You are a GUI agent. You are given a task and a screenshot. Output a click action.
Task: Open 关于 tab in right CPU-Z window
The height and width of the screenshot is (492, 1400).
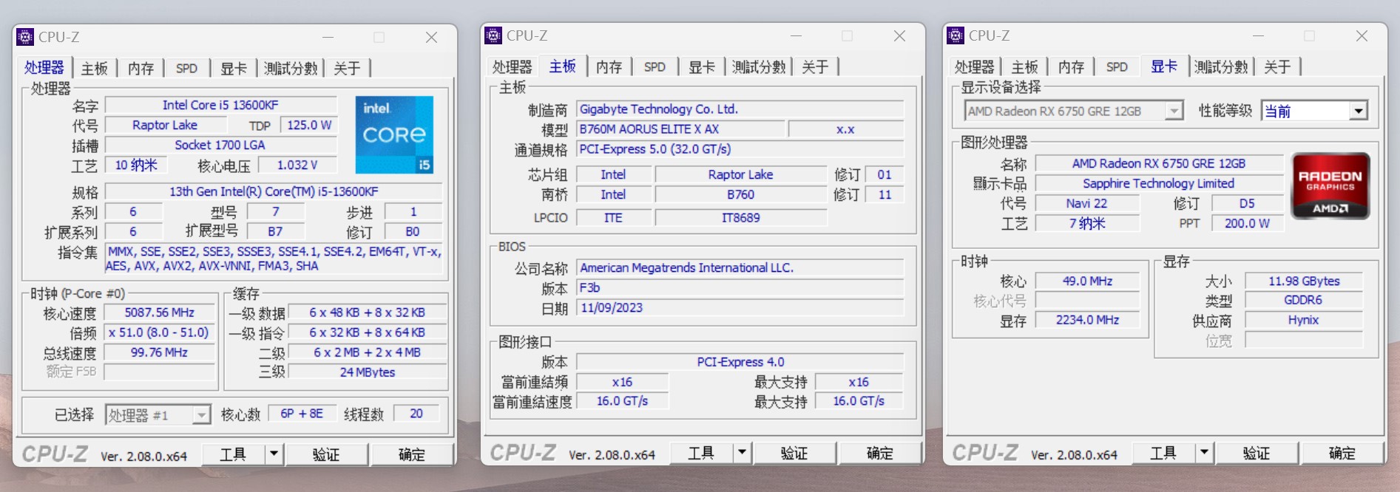coord(1277,67)
